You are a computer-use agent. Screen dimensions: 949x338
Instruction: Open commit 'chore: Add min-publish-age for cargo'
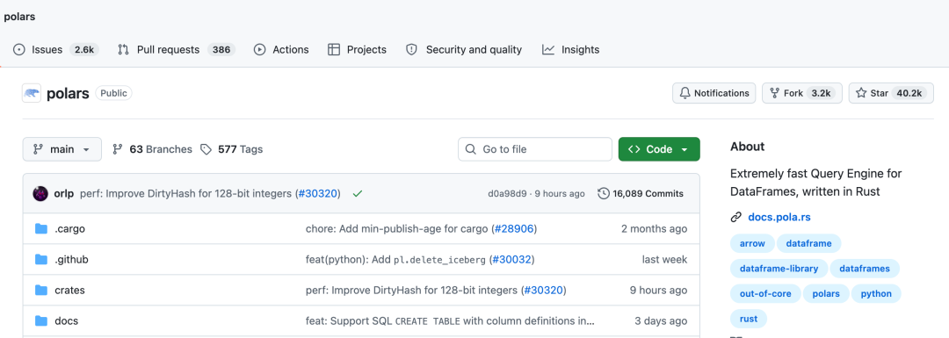398,229
